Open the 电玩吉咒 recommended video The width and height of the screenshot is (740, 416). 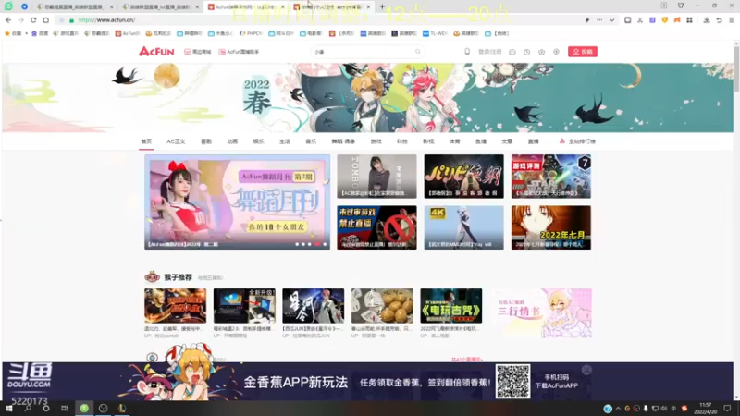(451, 306)
